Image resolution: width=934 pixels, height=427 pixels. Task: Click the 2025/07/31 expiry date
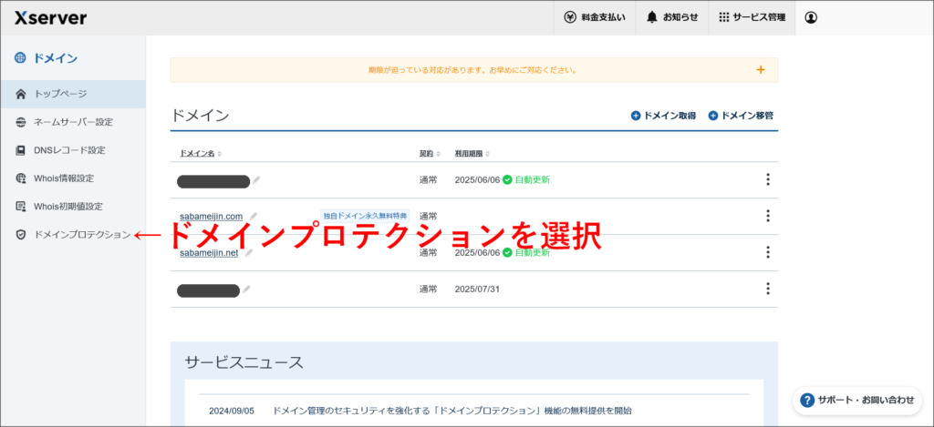[x=477, y=289]
